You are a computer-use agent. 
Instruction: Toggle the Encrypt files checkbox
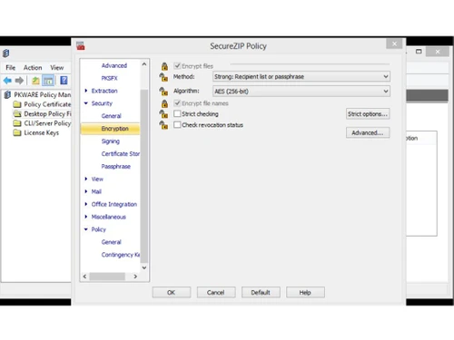[177, 66]
